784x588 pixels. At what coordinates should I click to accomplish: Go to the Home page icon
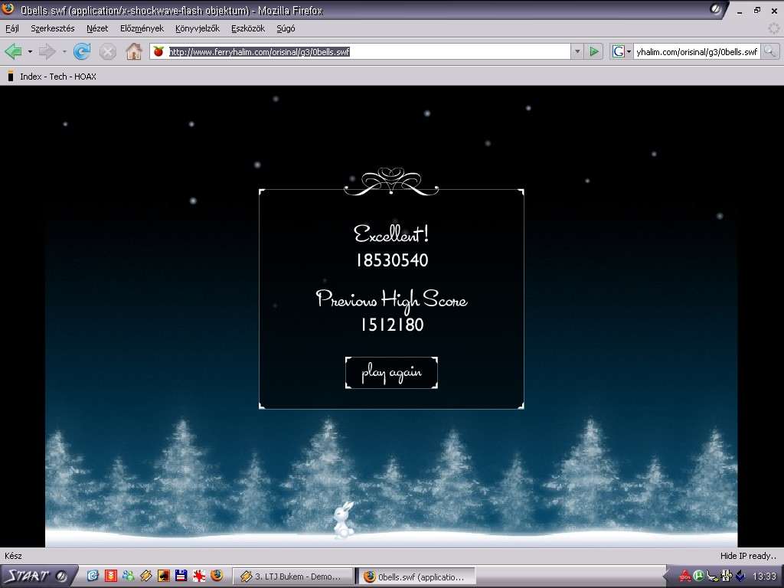pyautogui.click(x=133, y=51)
